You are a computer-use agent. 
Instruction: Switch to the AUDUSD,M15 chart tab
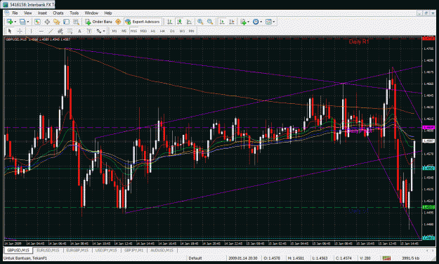(162, 250)
